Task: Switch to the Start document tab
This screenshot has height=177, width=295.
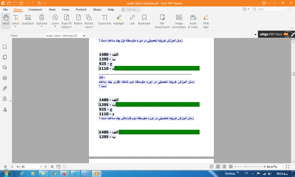Action: 14,35
